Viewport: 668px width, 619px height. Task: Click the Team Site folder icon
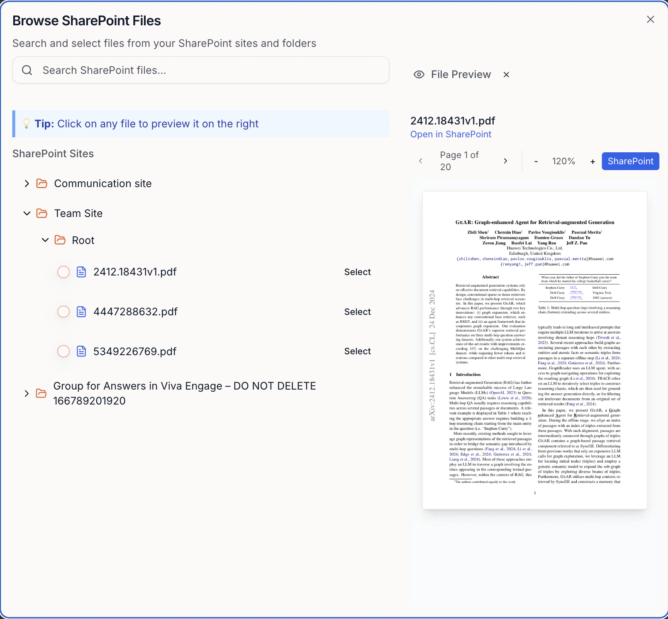click(42, 213)
